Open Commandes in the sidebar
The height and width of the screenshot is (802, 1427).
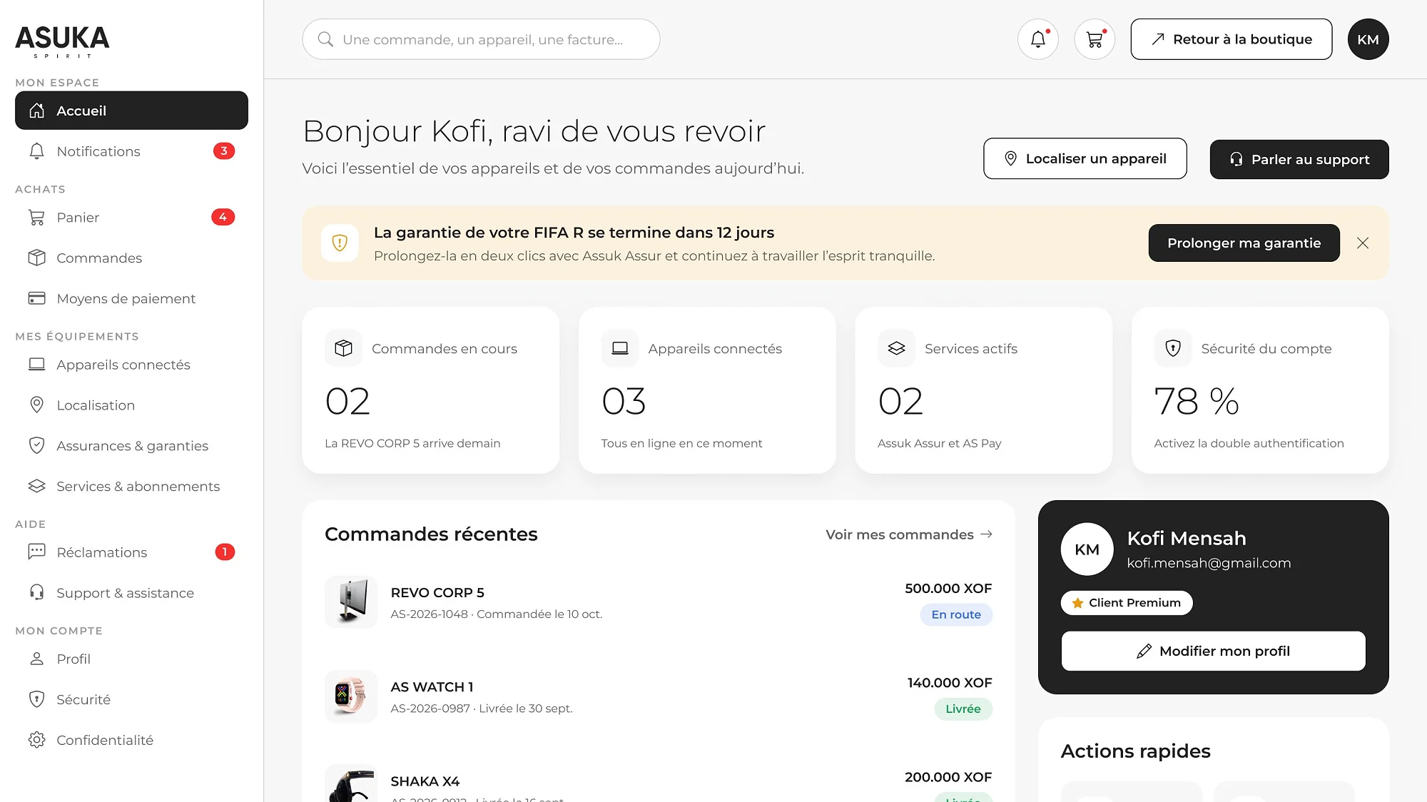[x=131, y=258]
